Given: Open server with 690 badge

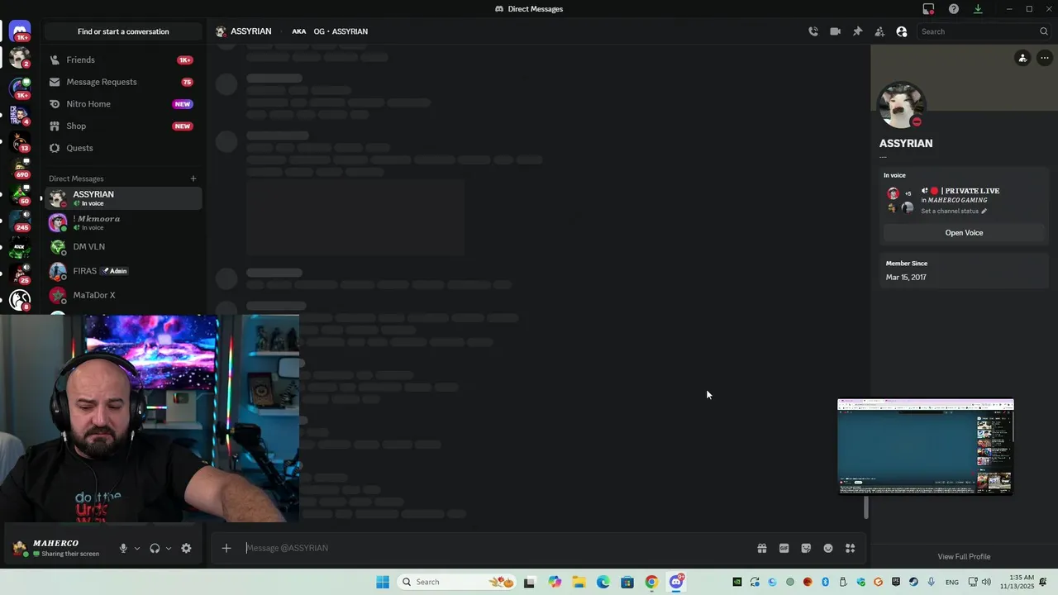Looking at the screenshot, I should [20, 168].
